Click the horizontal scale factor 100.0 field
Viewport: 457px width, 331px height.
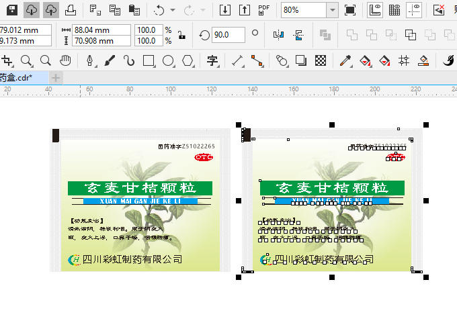click(x=149, y=30)
